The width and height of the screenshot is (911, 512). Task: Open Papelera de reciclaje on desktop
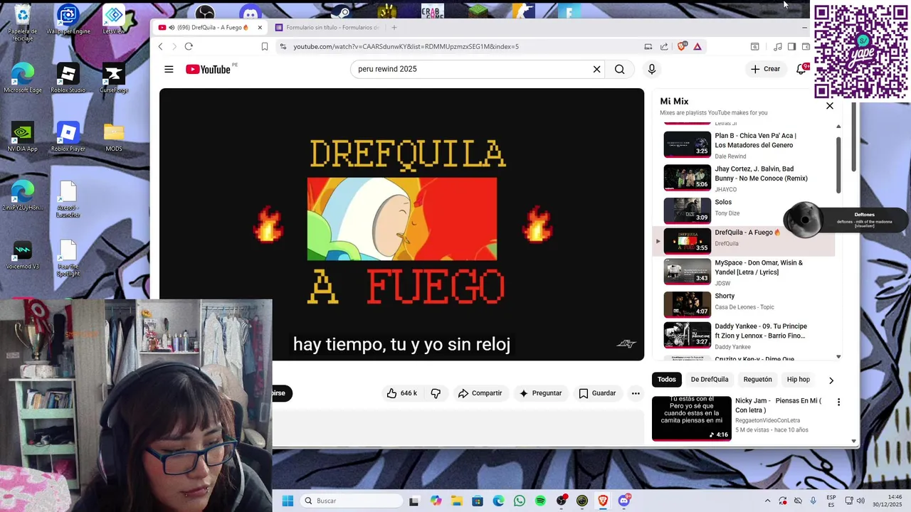click(22, 23)
